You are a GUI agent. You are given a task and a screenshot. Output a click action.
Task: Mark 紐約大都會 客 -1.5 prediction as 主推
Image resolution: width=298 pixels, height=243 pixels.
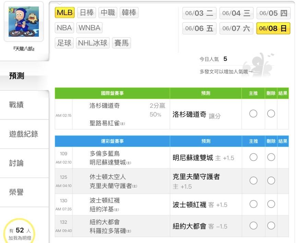point(253,226)
